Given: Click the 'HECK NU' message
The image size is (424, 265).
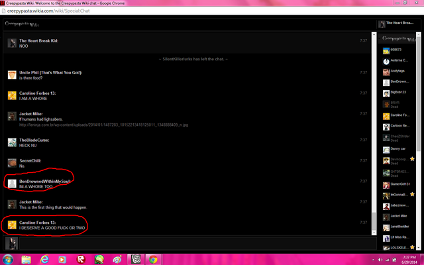Looking at the screenshot, I should (28, 146).
